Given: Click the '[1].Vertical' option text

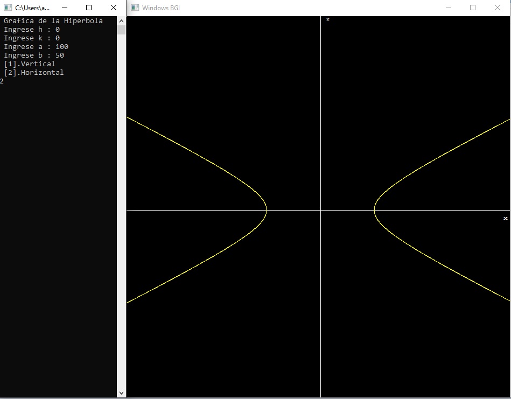Looking at the screenshot, I should (29, 64).
